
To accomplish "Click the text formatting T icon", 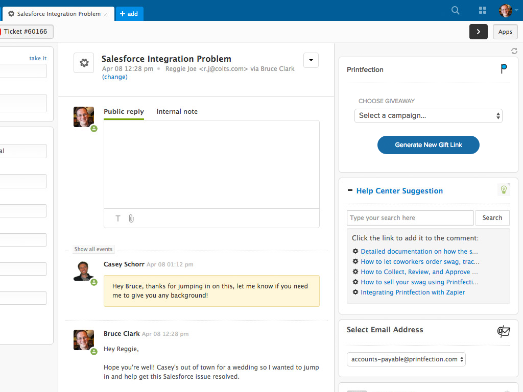I will point(118,218).
